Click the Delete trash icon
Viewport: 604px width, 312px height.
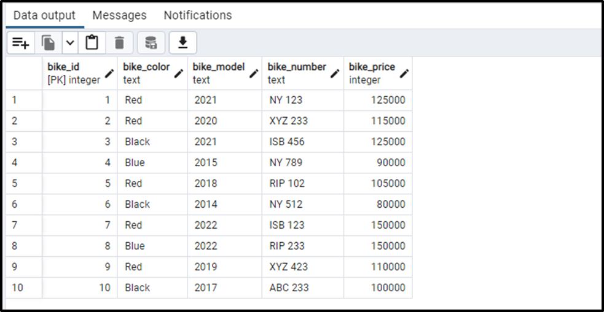(x=119, y=43)
